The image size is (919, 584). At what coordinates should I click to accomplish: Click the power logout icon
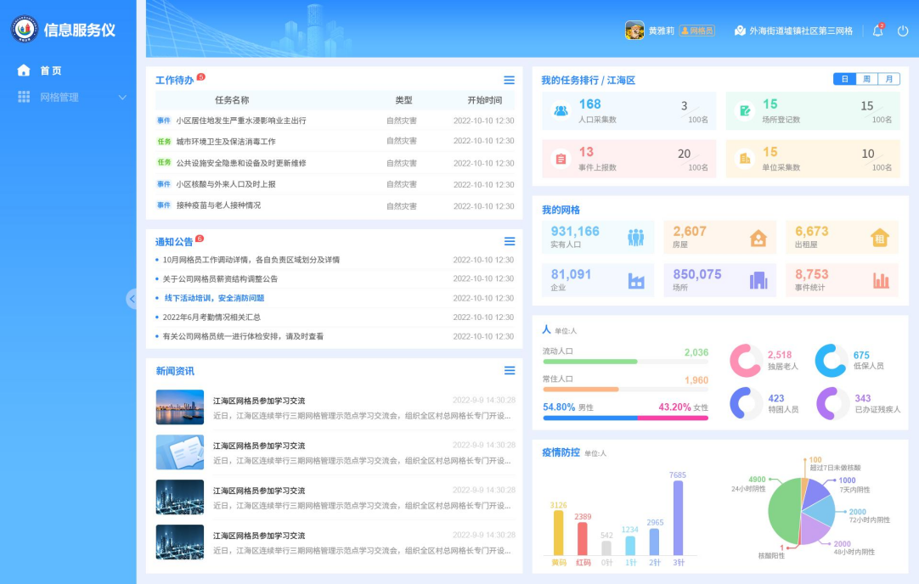point(902,31)
